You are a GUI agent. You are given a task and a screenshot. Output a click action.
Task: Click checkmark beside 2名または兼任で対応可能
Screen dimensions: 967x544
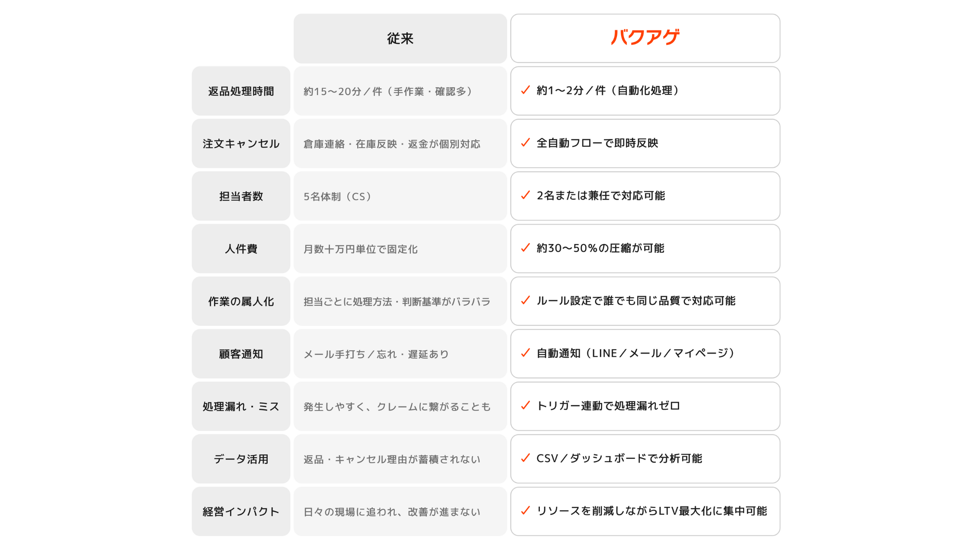point(526,195)
